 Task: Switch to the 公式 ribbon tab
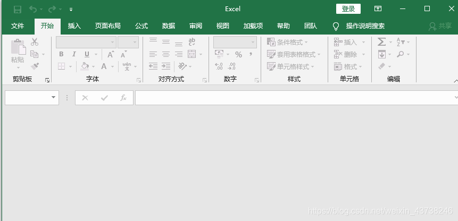141,26
